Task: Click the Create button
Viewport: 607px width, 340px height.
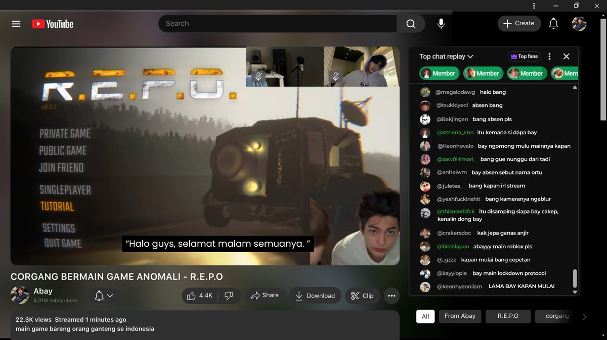Action: 519,23
